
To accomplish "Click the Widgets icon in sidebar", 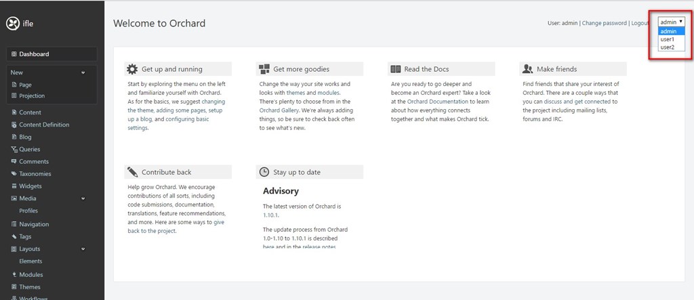I will pyautogui.click(x=14, y=186).
